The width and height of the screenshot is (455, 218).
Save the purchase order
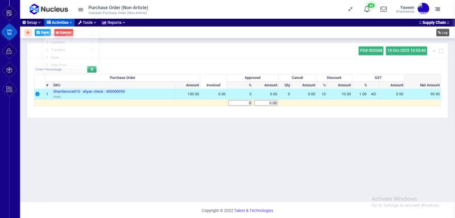(43, 33)
